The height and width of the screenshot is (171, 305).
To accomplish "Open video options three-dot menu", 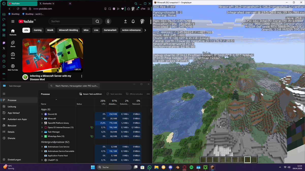I will [x=82, y=76].
